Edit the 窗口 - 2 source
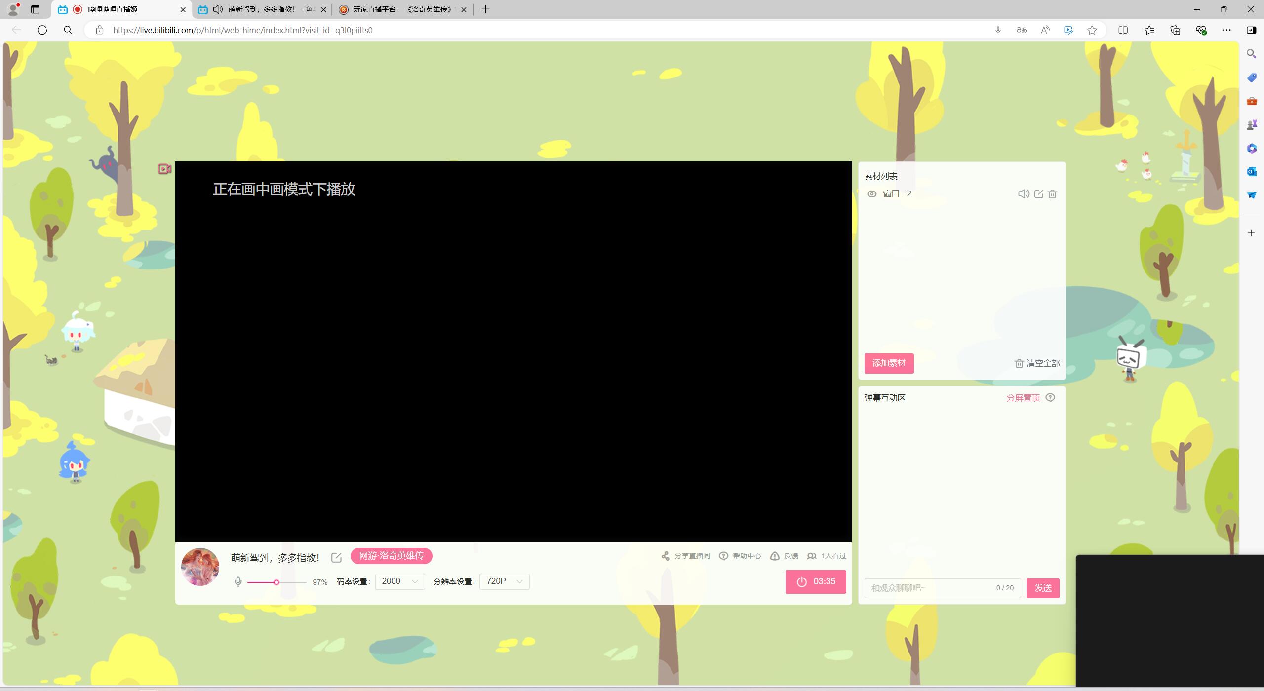 [x=1038, y=194]
